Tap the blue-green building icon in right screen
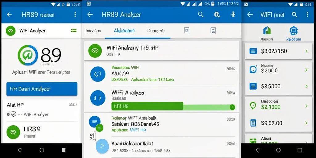Screen dimensions: 316x158 coord(267,31)
